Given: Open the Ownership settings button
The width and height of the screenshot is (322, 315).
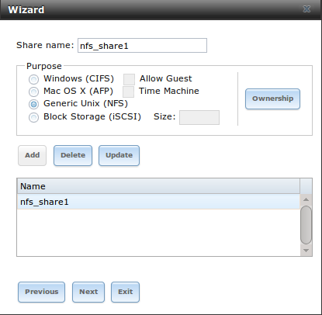Looking at the screenshot, I should click(272, 99).
